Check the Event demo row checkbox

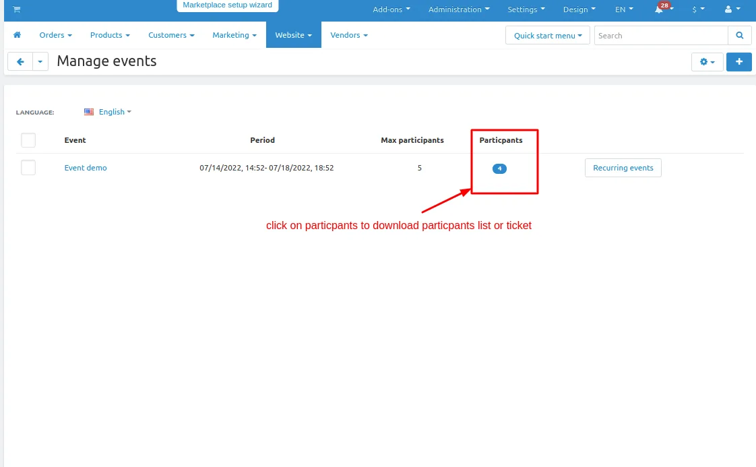click(x=28, y=168)
